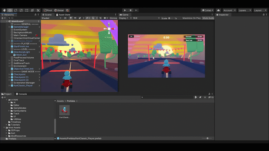Select the Inspector tab
Screen dimensions: 269x151
pyautogui.click(x=222, y=15)
